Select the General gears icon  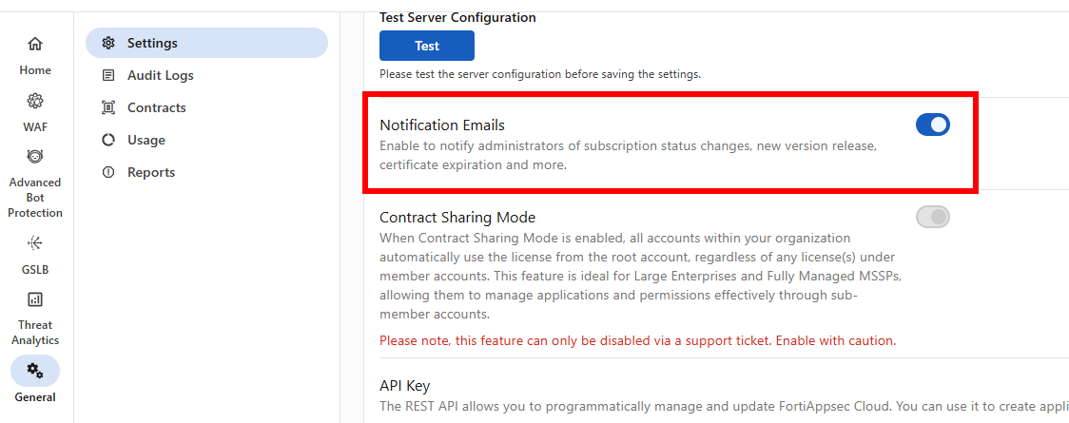(x=35, y=370)
